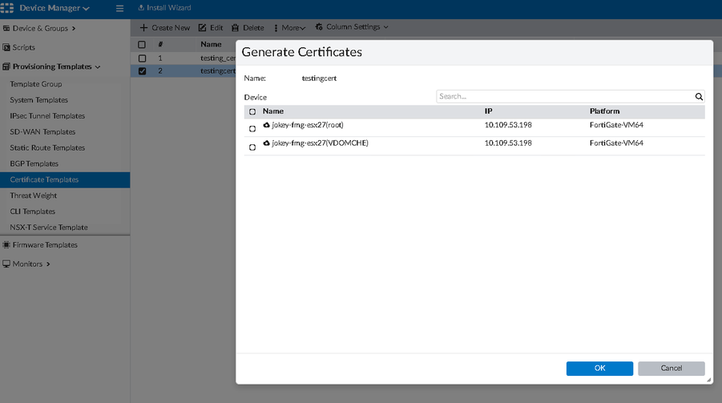This screenshot has width=722, height=403.
Task: Check the jokey-fmg-esx27(root) device checkbox
Action: coord(252,128)
